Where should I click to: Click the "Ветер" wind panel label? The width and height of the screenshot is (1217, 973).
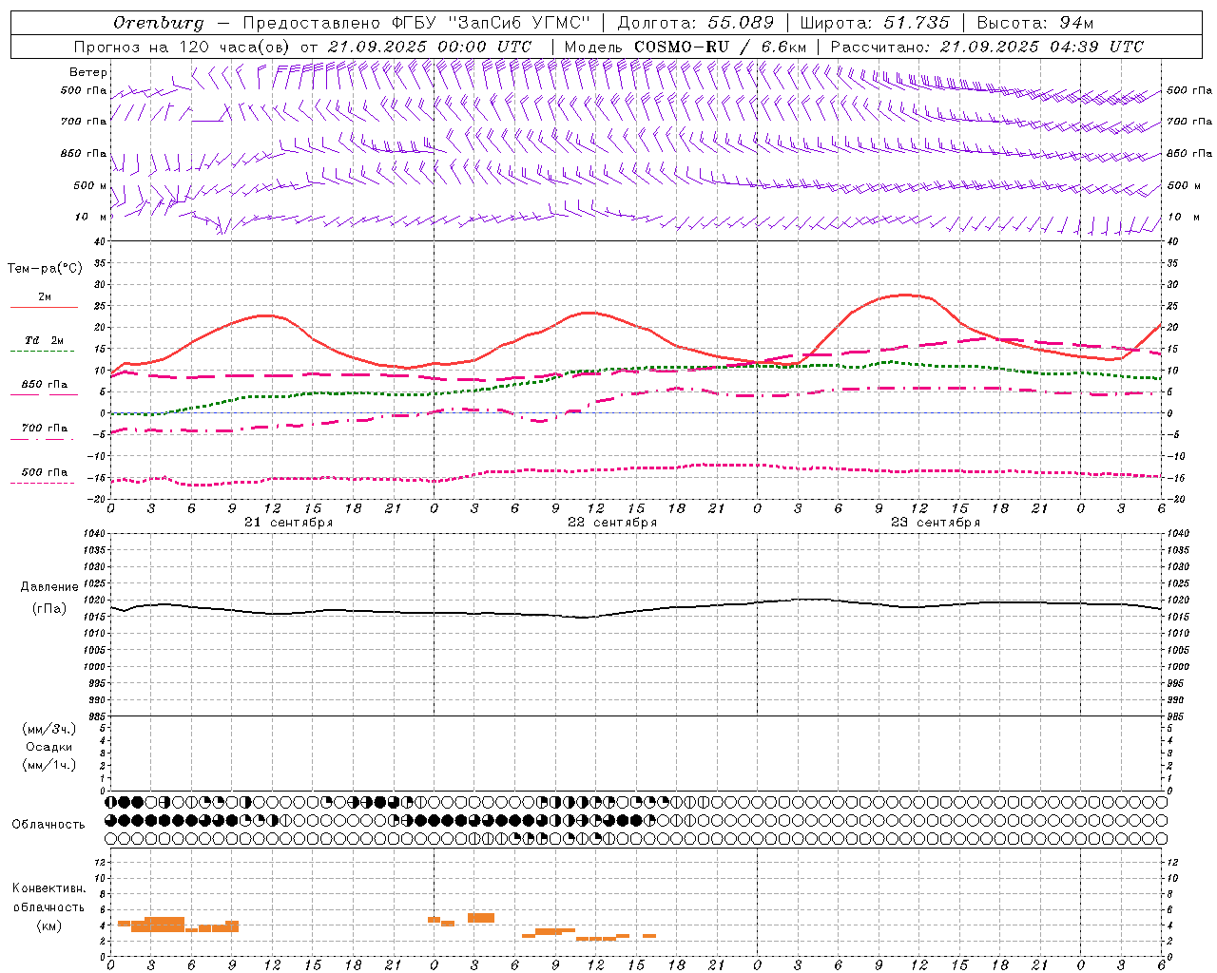click(x=88, y=72)
